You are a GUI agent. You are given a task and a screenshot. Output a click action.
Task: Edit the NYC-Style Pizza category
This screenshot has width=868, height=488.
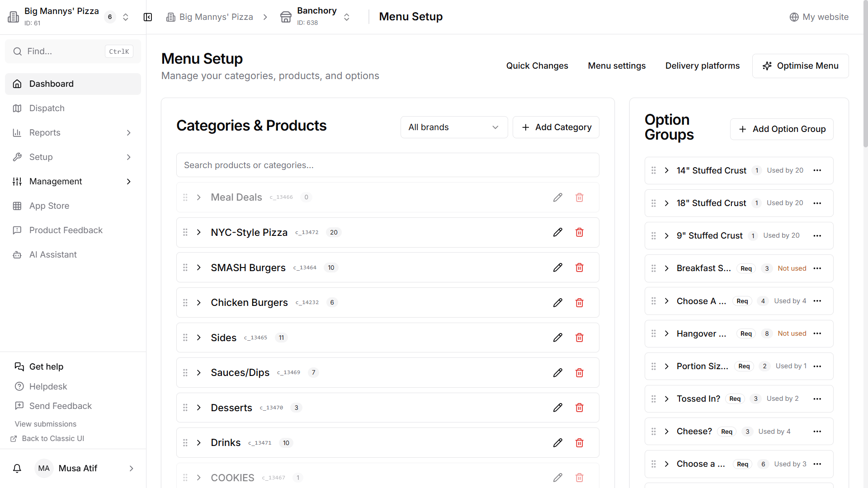[558, 232]
